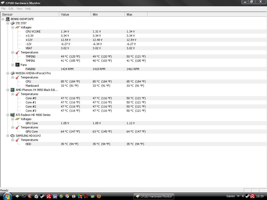Screen dimensions: 267x200
Task: Click the 18:39 clock in the tray
Action: 260,196
